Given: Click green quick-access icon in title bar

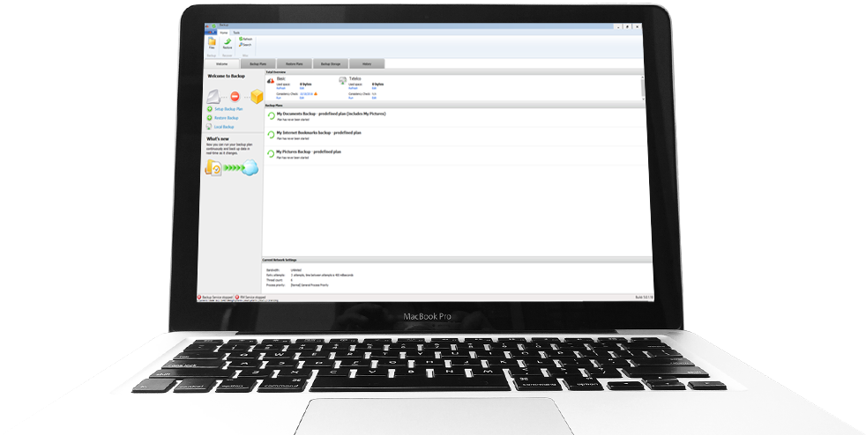Looking at the screenshot, I should tap(213, 26).
